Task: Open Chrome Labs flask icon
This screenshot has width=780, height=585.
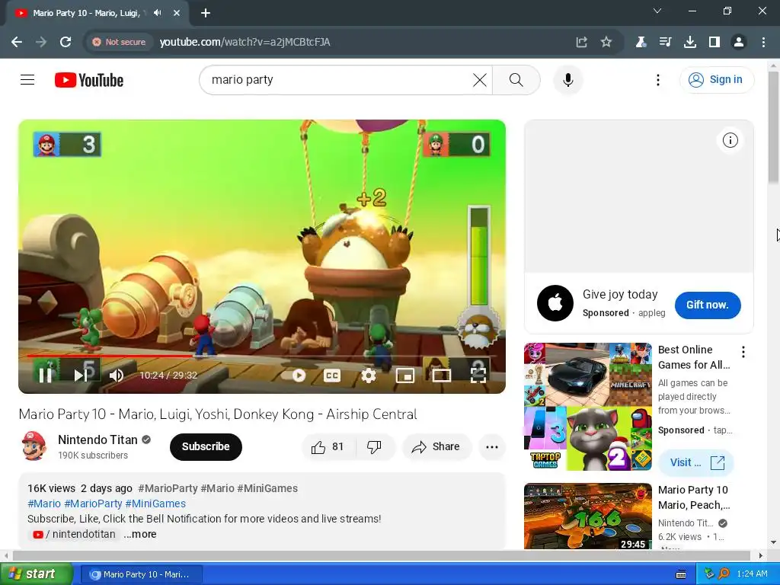Action: 641,42
